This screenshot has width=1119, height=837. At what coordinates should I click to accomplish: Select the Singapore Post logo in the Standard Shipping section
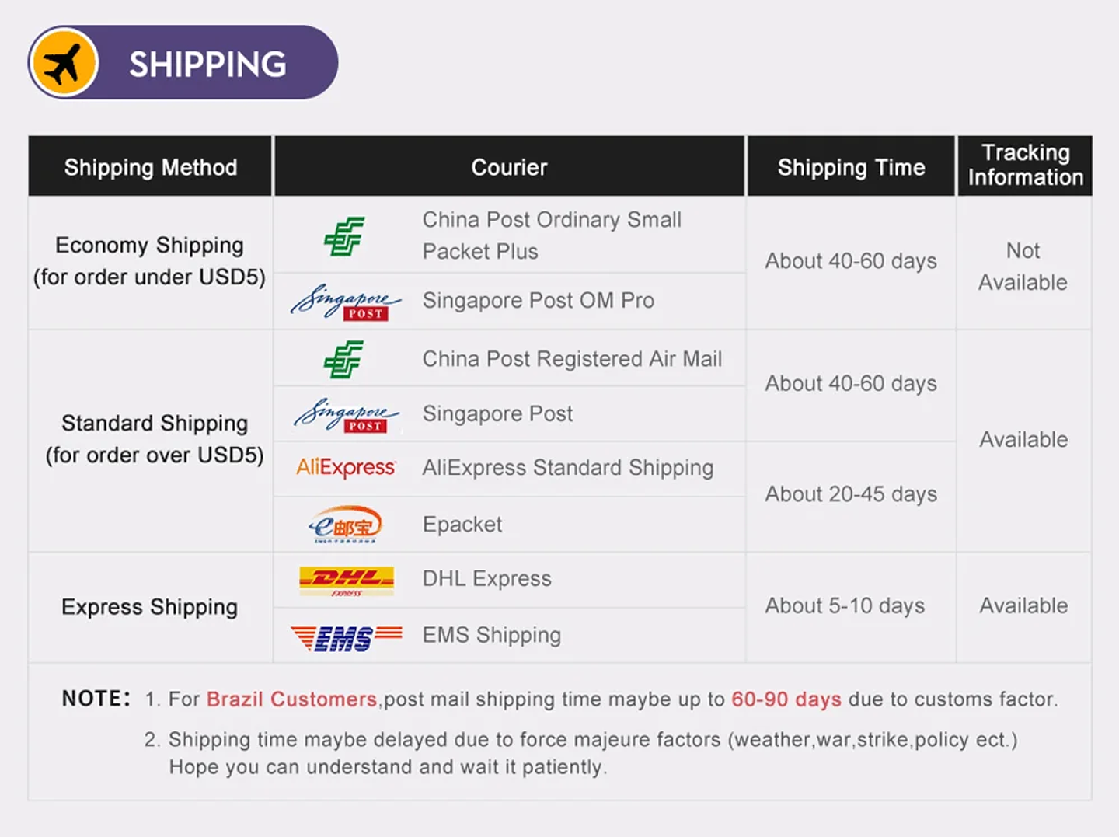[x=346, y=414]
